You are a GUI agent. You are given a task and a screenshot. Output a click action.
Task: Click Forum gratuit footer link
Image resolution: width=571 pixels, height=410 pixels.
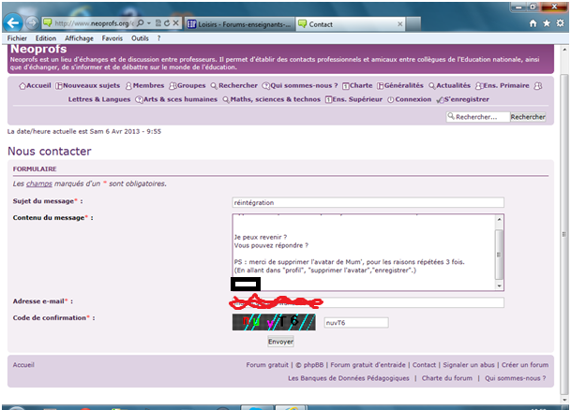pos(267,364)
